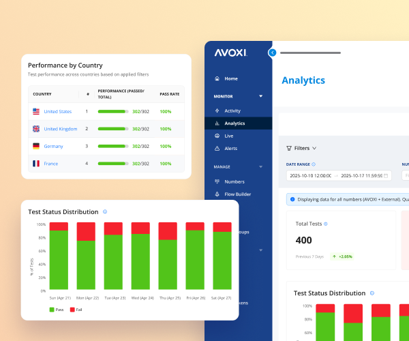Image resolution: width=409 pixels, height=341 pixels.
Task: Collapse the Monitor section caret
Action: [260, 96]
